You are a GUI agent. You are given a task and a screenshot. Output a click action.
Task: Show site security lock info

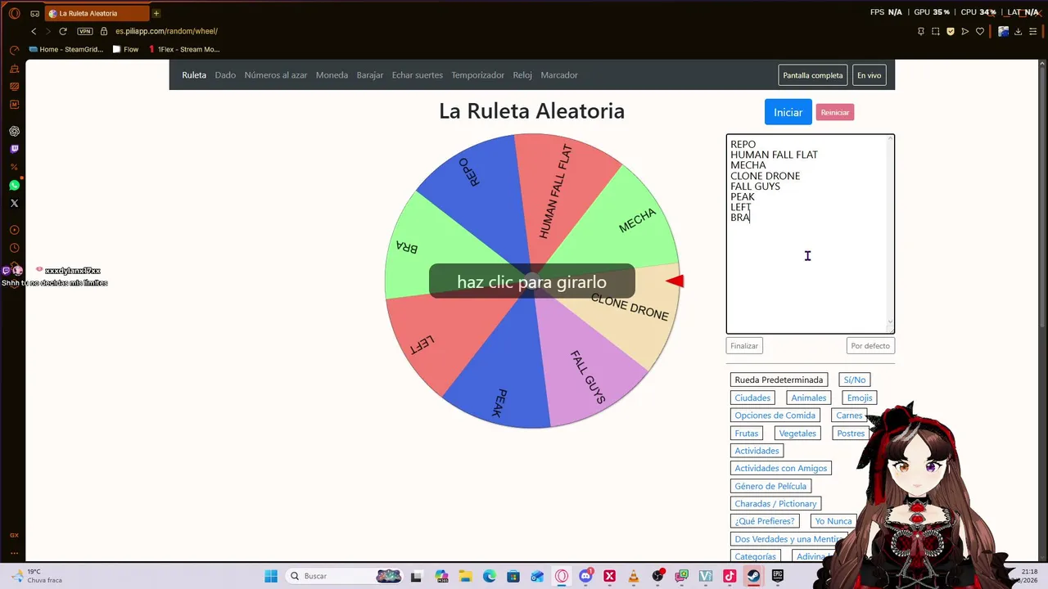coord(104,31)
